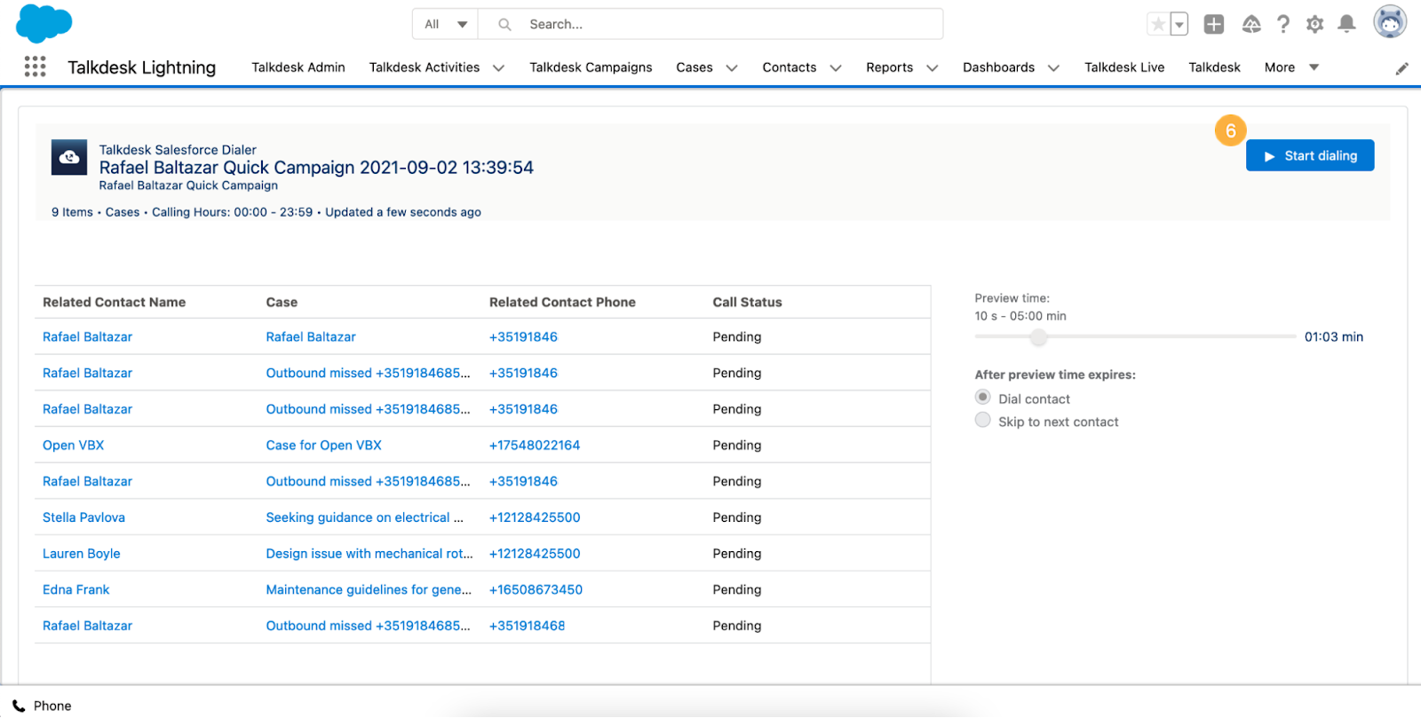Open Case for Open VBX link
This screenshot has height=718, width=1421.
tap(323, 446)
